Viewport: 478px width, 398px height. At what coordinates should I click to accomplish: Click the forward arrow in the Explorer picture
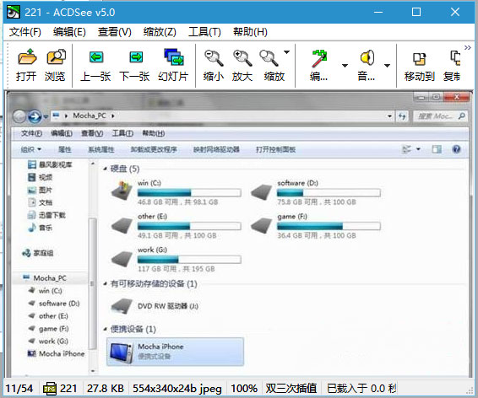[35, 116]
